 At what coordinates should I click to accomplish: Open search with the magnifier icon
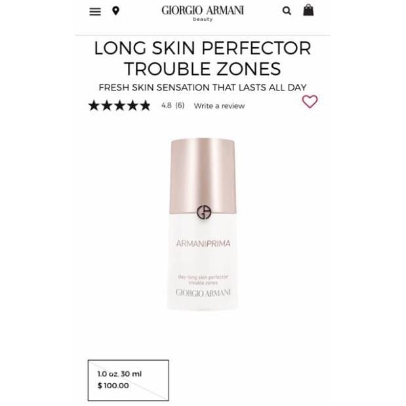pos(287,11)
